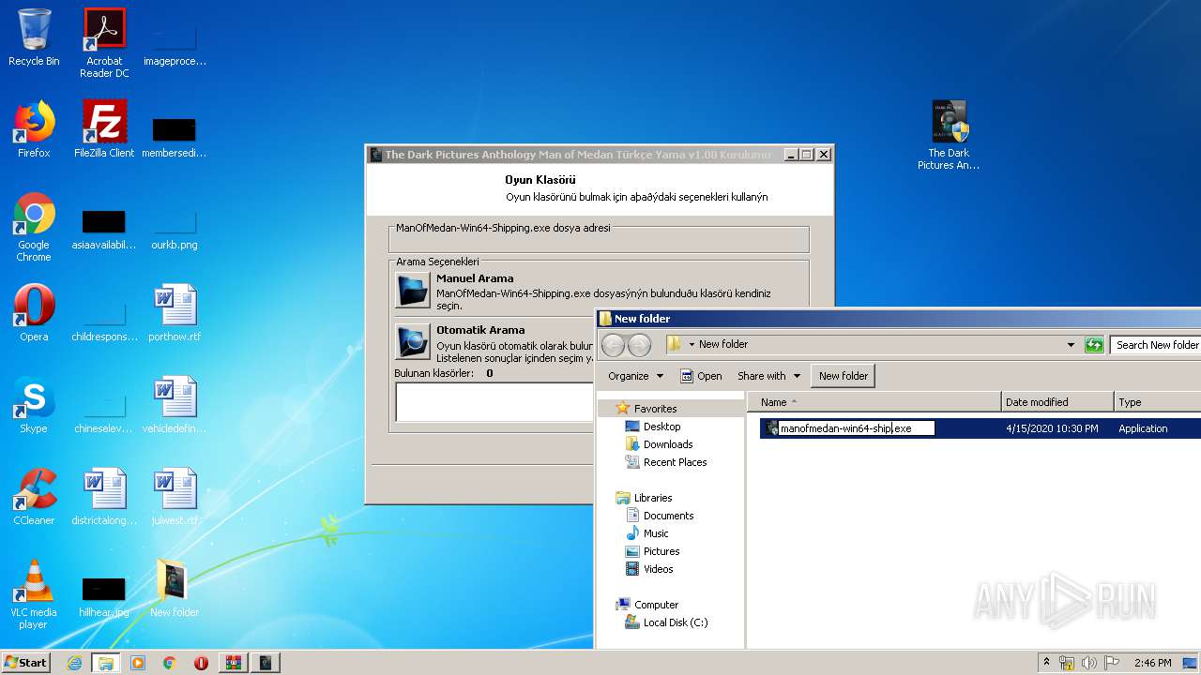Sort files by Type column header
The width and height of the screenshot is (1201, 675).
pos(1157,402)
